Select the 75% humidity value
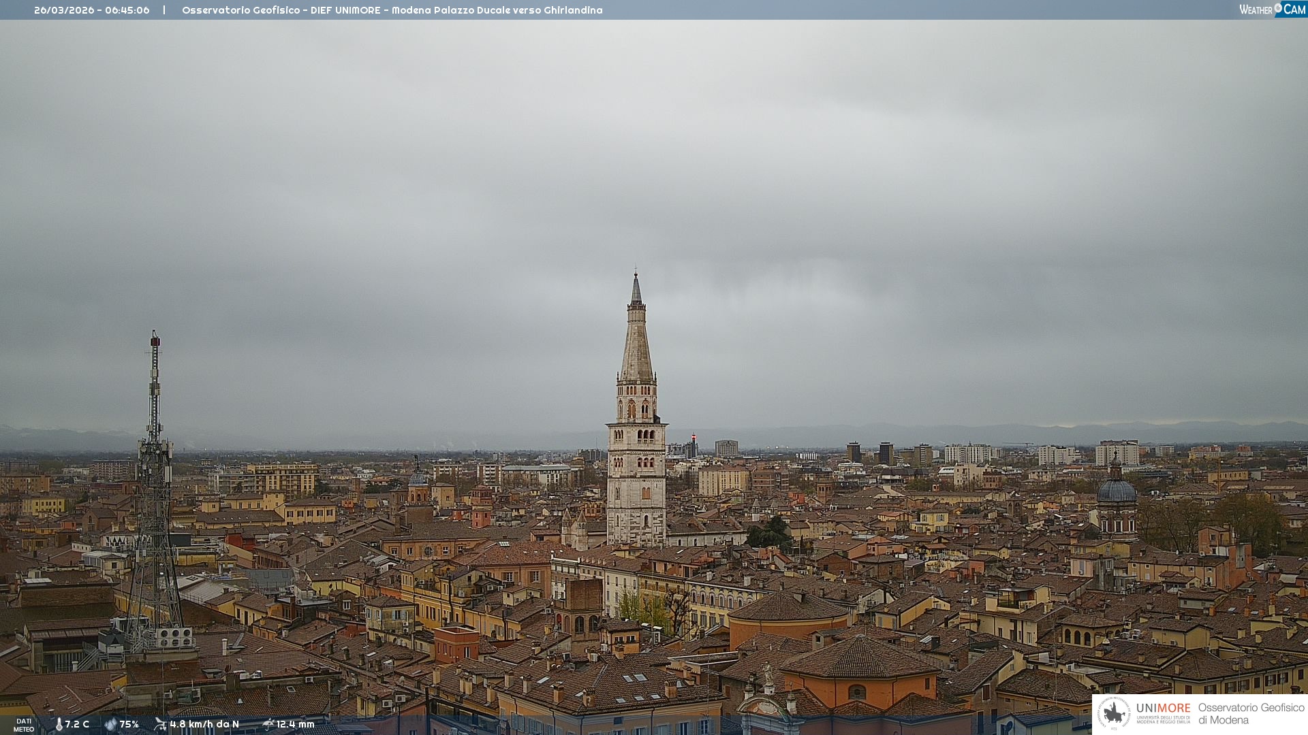The image size is (1308, 735). (x=129, y=724)
